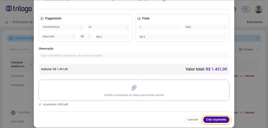Open the Dias freight unit dropdown
The image size is (268, 128).
pos(205,27)
